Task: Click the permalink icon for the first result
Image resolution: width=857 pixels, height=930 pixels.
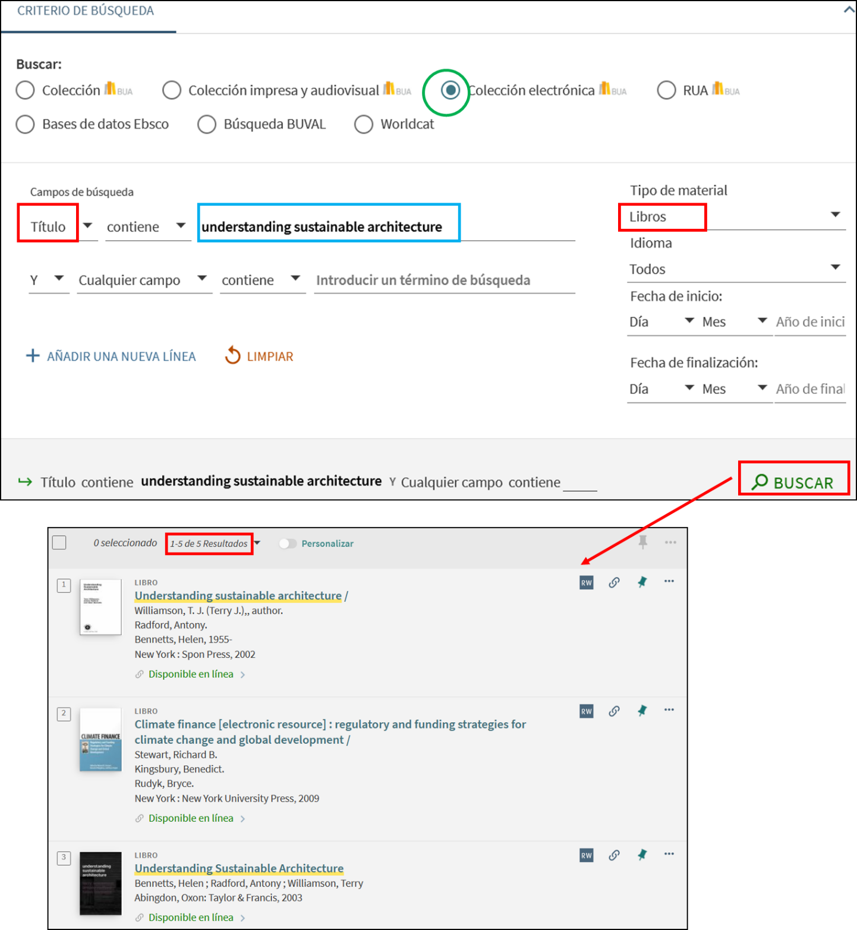Action: click(614, 582)
